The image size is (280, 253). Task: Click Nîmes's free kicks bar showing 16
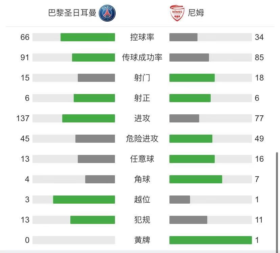tap(192, 159)
